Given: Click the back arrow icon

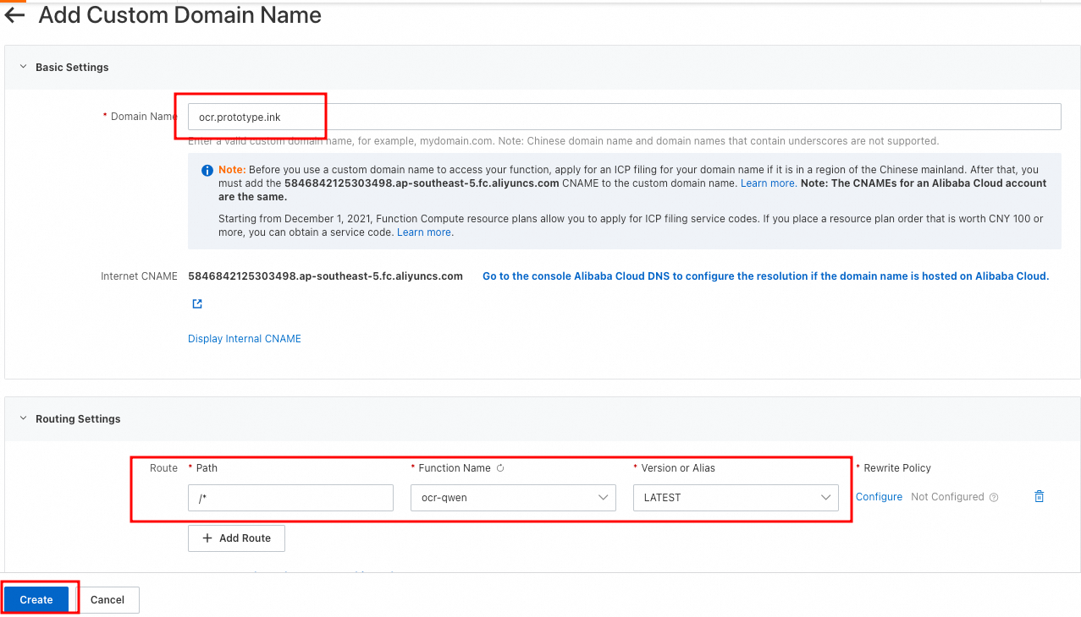Looking at the screenshot, I should pos(14,15).
